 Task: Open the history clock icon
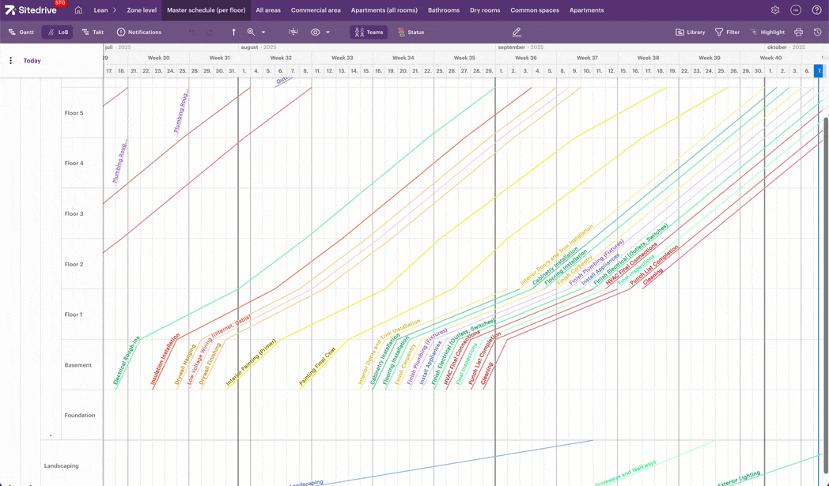[x=817, y=32]
